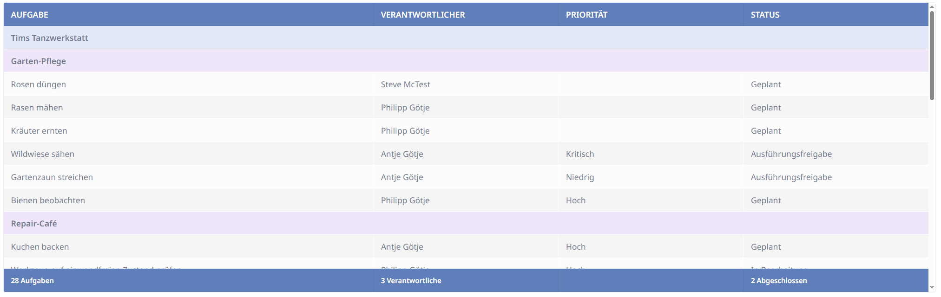941x297 pixels.
Task: Click the 2 Abgeschlossen footer summary
Action: pyautogui.click(x=778, y=281)
